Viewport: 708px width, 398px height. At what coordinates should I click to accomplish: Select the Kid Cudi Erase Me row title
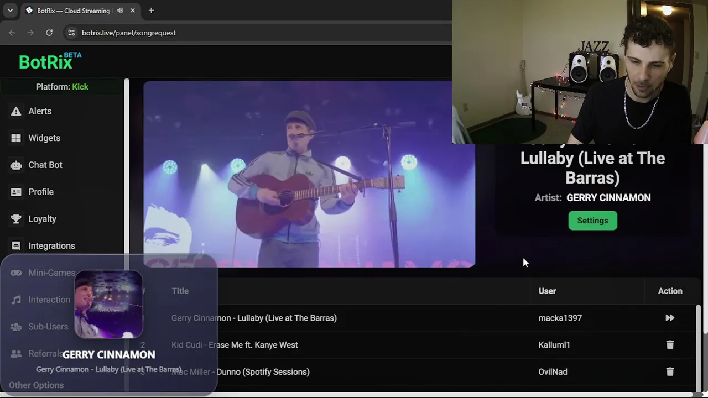point(235,345)
